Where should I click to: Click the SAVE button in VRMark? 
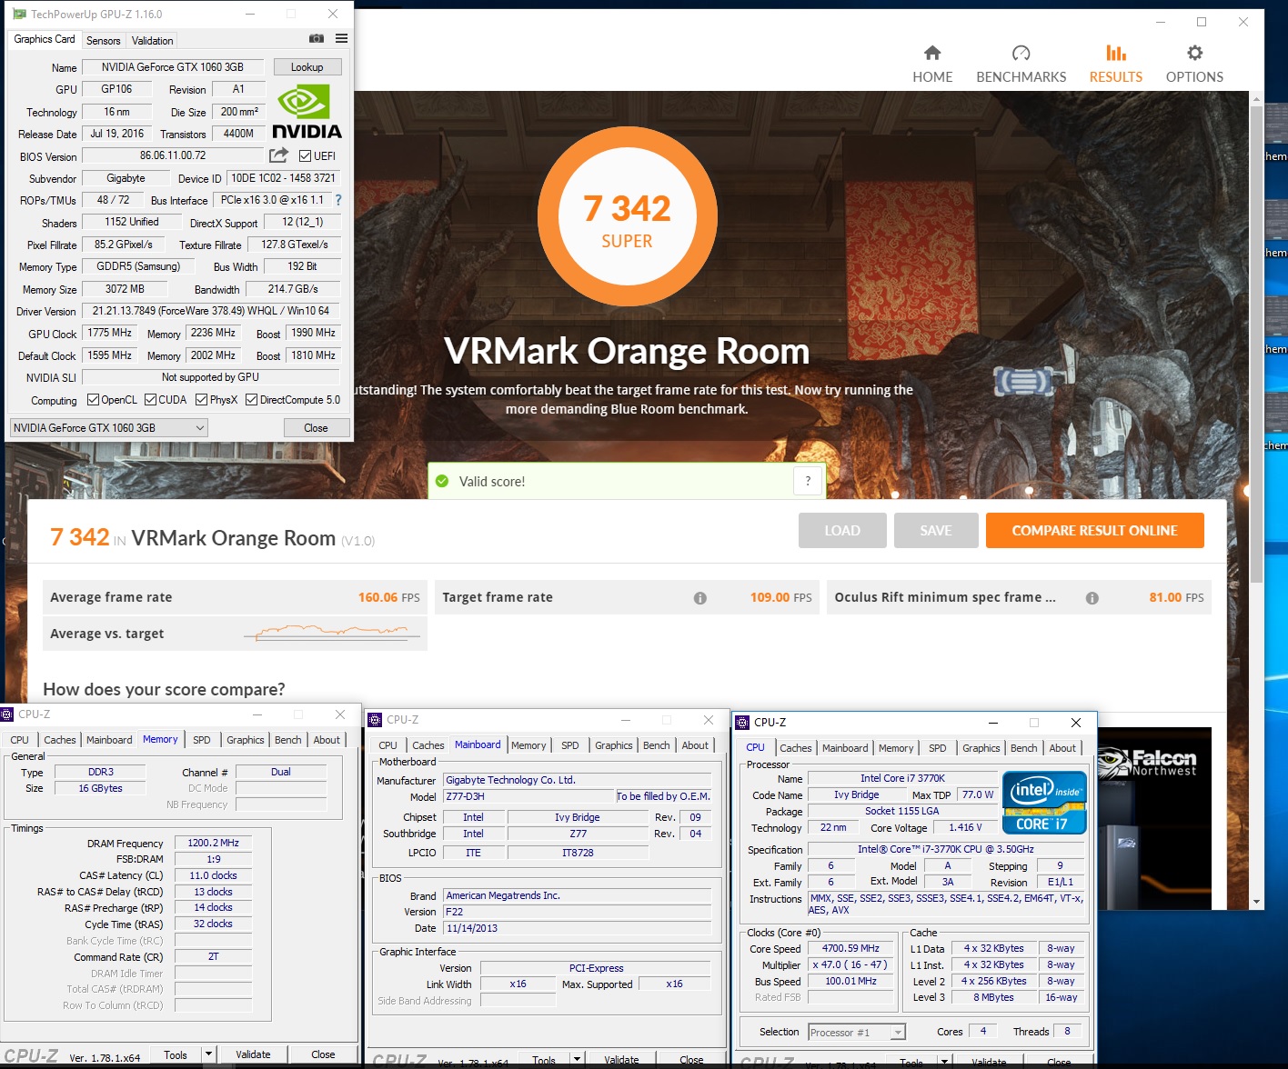936,531
